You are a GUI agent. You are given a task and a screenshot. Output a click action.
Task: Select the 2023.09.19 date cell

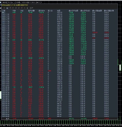coord(6,102)
